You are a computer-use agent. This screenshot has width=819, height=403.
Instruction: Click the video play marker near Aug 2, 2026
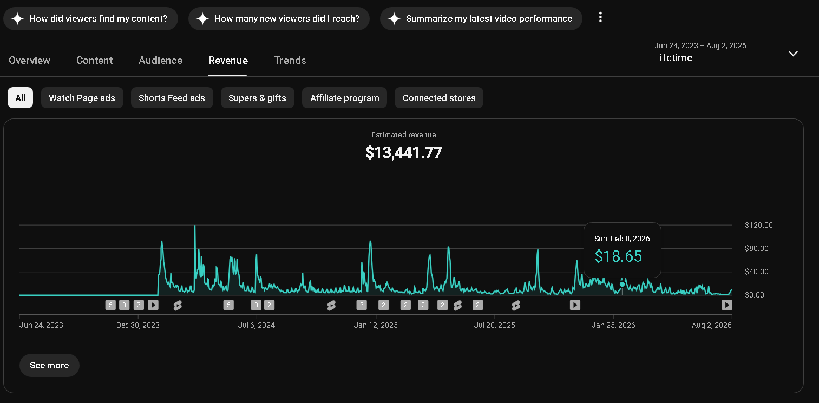[727, 305]
